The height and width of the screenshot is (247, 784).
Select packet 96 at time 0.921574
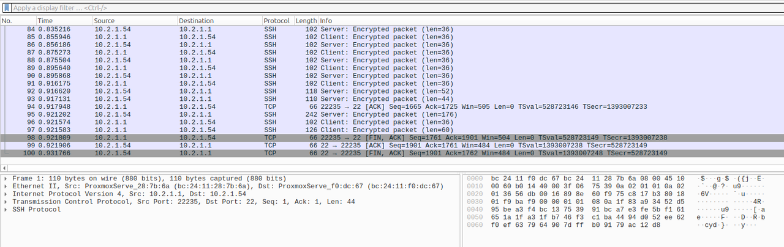point(392,122)
